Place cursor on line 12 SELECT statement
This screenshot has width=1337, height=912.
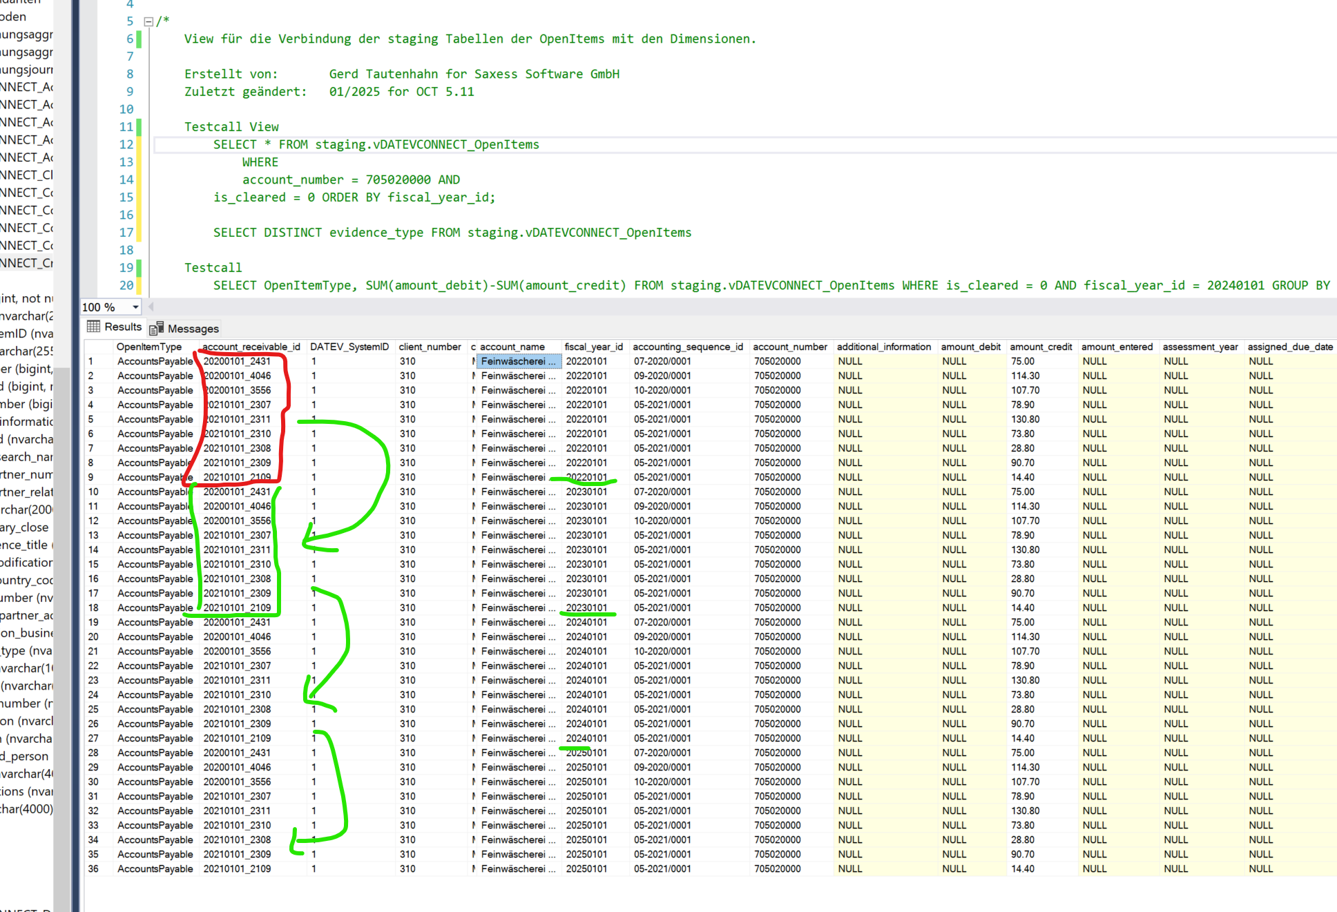(376, 144)
